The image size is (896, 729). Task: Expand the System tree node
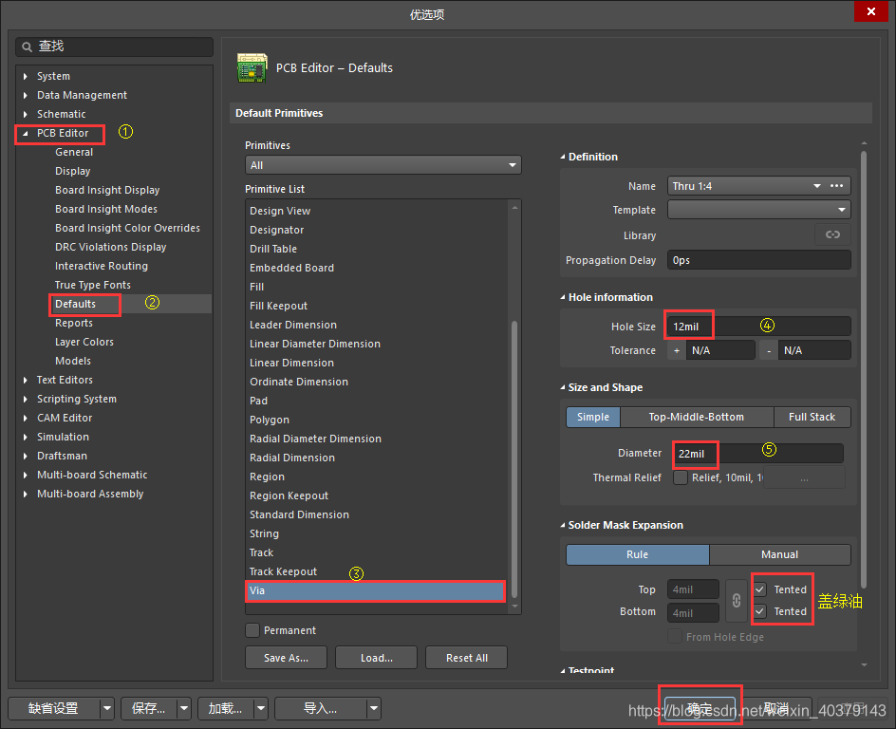click(x=25, y=76)
